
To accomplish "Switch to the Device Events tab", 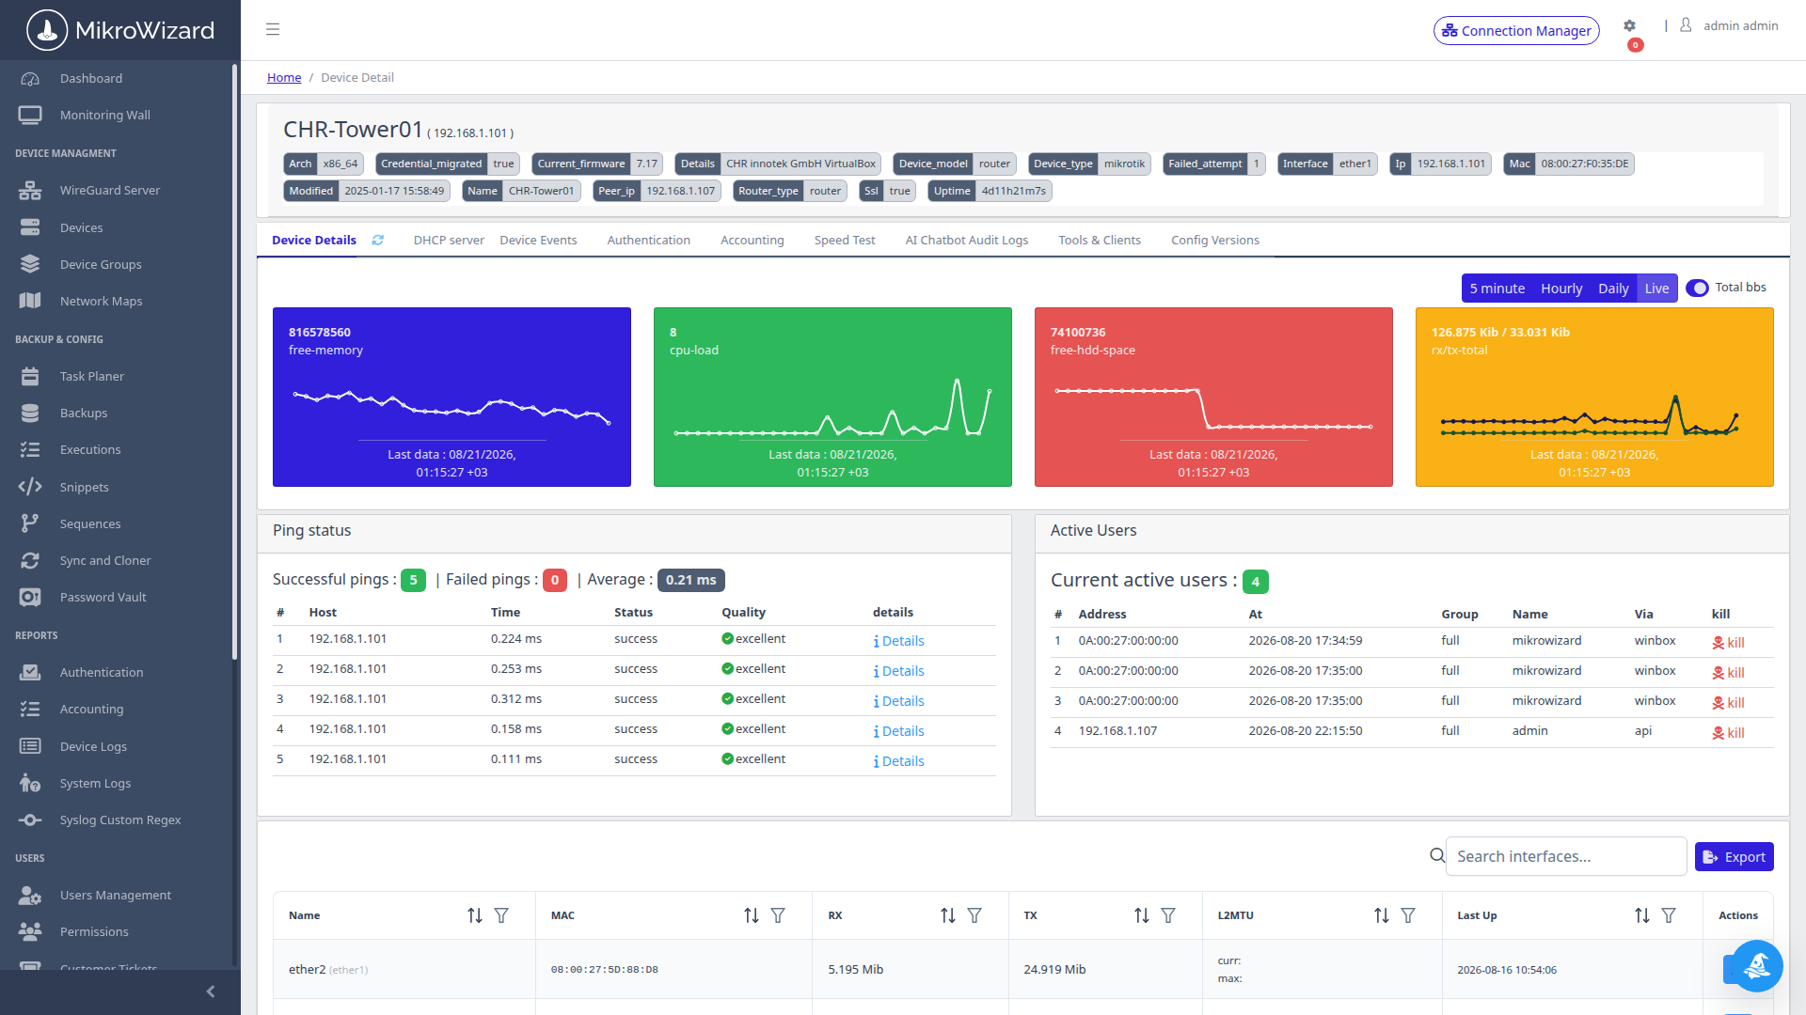I will (x=538, y=241).
